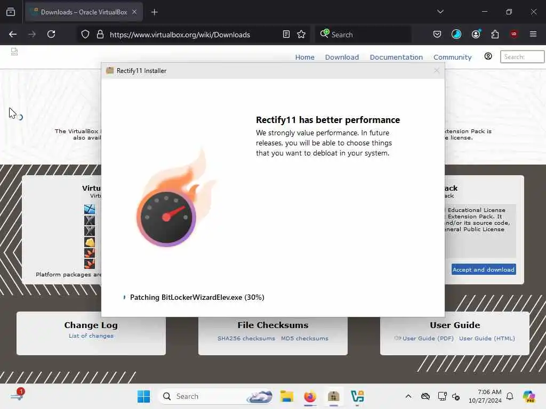
Task: Open the extensions puzzle menu
Action: [x=495, y=34]
